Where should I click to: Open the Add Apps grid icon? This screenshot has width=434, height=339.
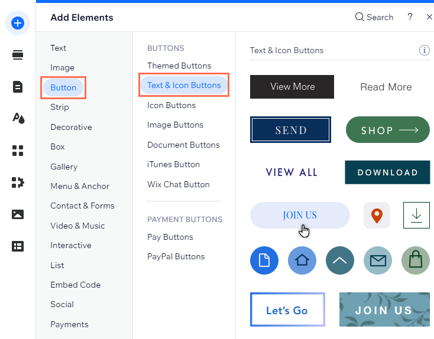click(x=18, y=151)
